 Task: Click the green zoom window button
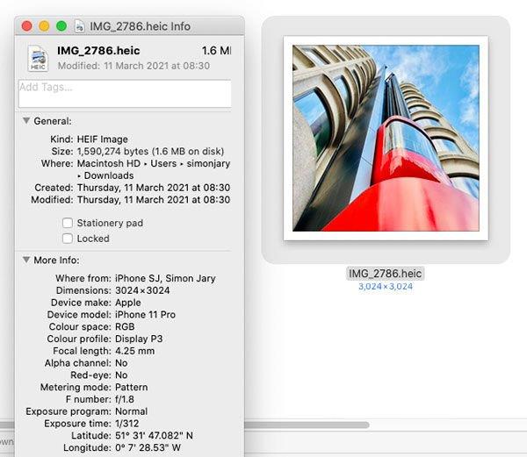(61, 25)
